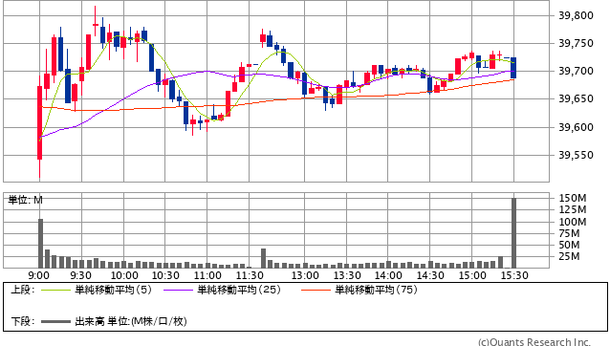Click the 125M volume axis label
Viewport: 610px width, 346px height.
[573, 210]
